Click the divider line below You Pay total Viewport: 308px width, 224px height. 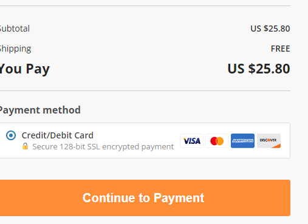click(x=145, y=91)
